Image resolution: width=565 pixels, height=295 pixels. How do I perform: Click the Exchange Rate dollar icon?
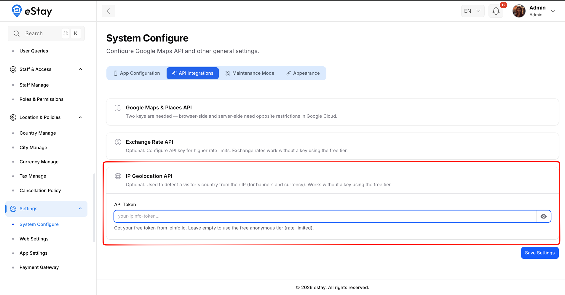(x=118, y=142)
